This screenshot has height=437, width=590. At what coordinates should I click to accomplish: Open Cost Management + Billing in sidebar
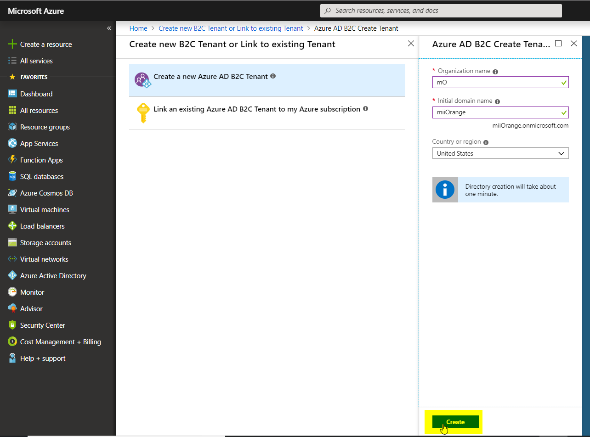(60, 342)
